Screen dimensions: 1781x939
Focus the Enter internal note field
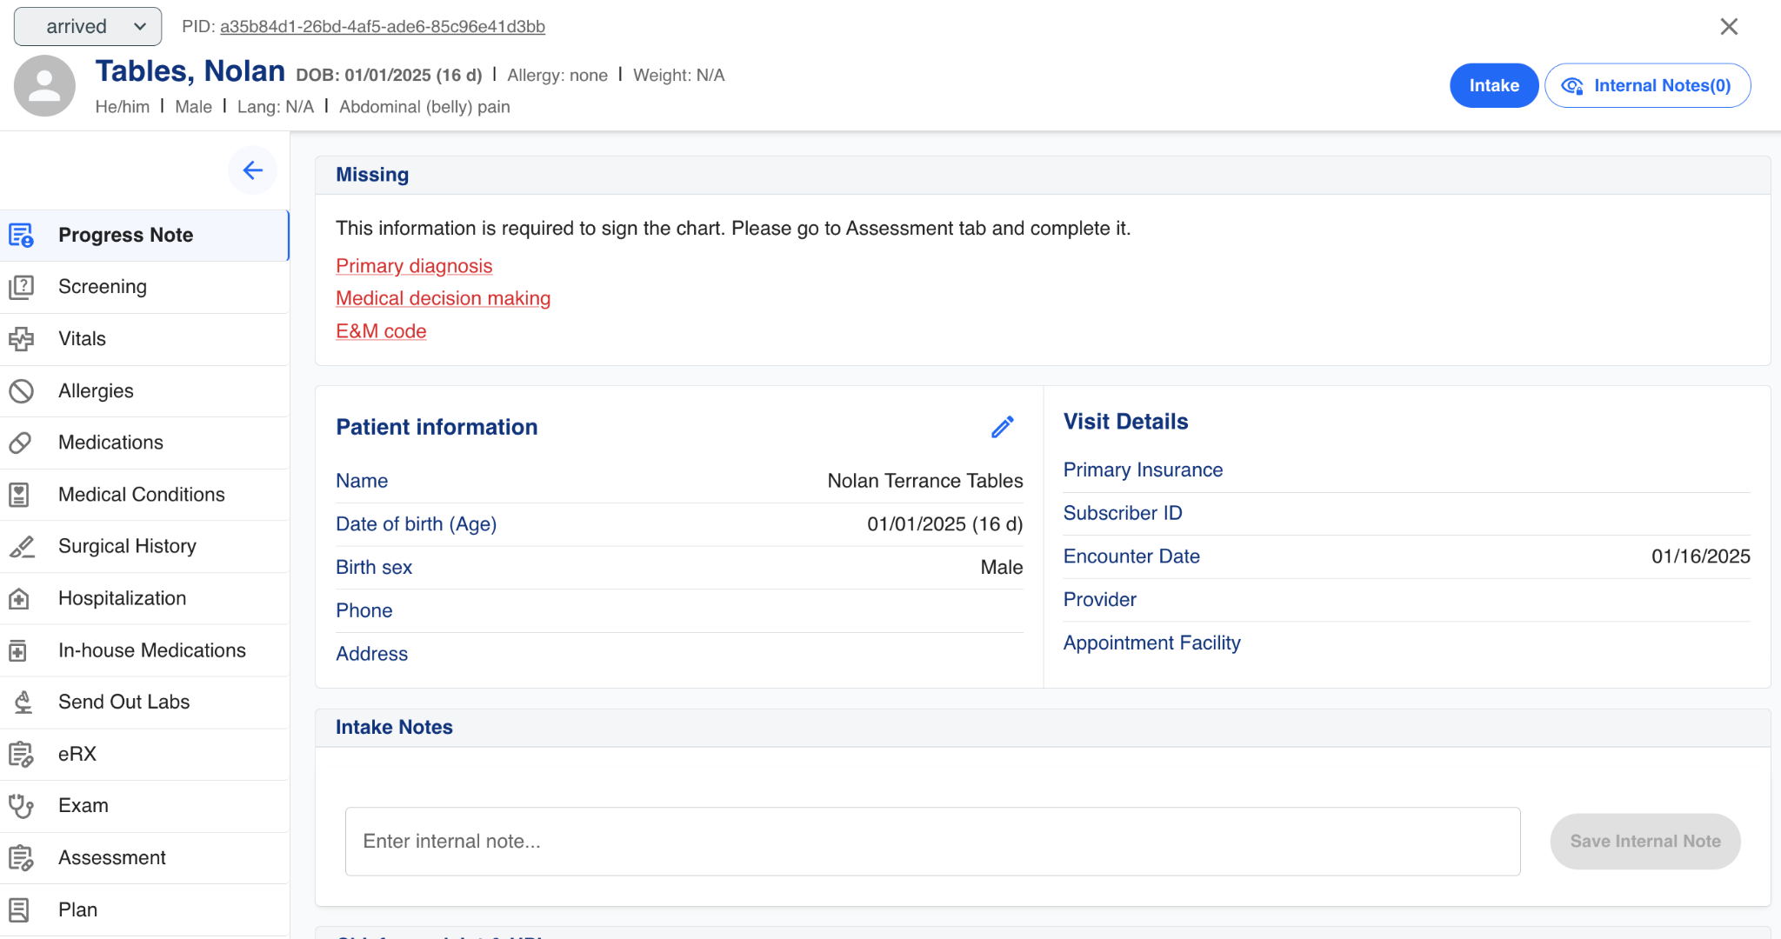coord(932,842)
